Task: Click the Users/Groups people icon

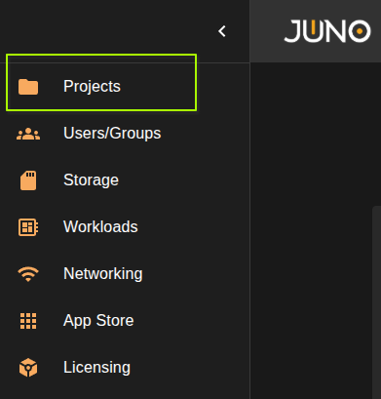Action: click(28, 134)
